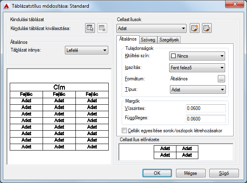Click the Kiindulási táblázat kiválasztása label
This screenshot has width=247, height=183.
pos(41,28)
